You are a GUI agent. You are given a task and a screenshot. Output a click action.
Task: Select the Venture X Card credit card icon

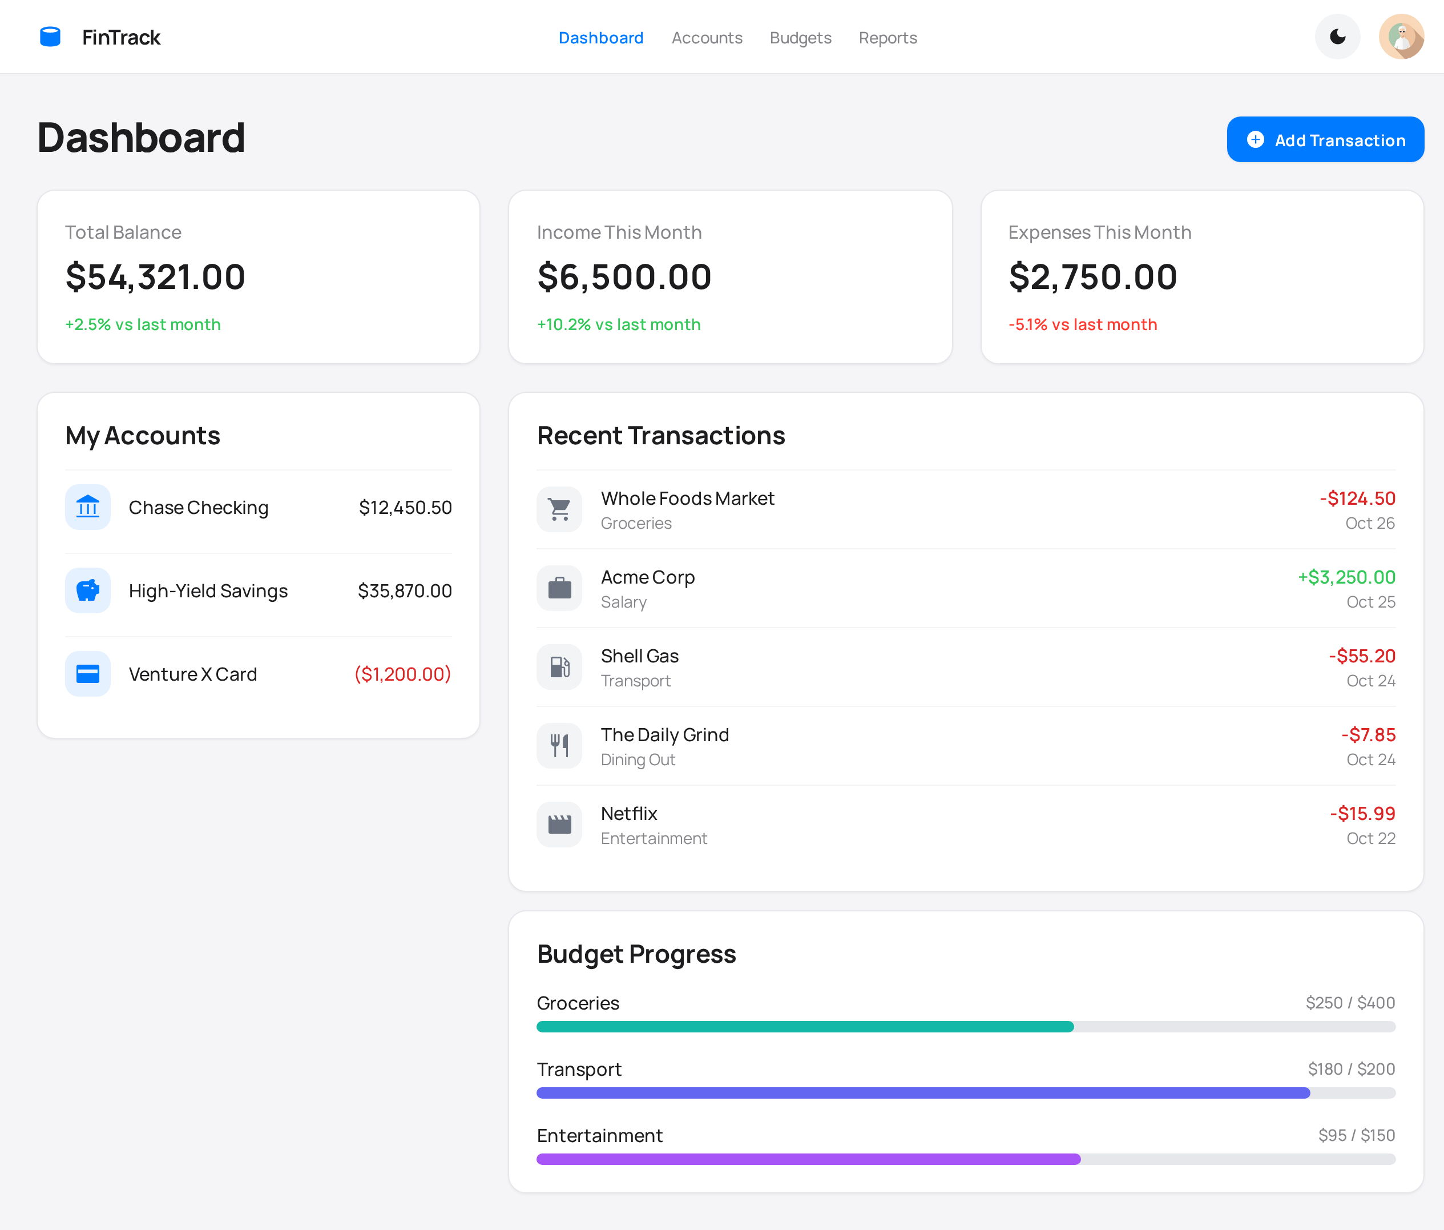point(88,673)
